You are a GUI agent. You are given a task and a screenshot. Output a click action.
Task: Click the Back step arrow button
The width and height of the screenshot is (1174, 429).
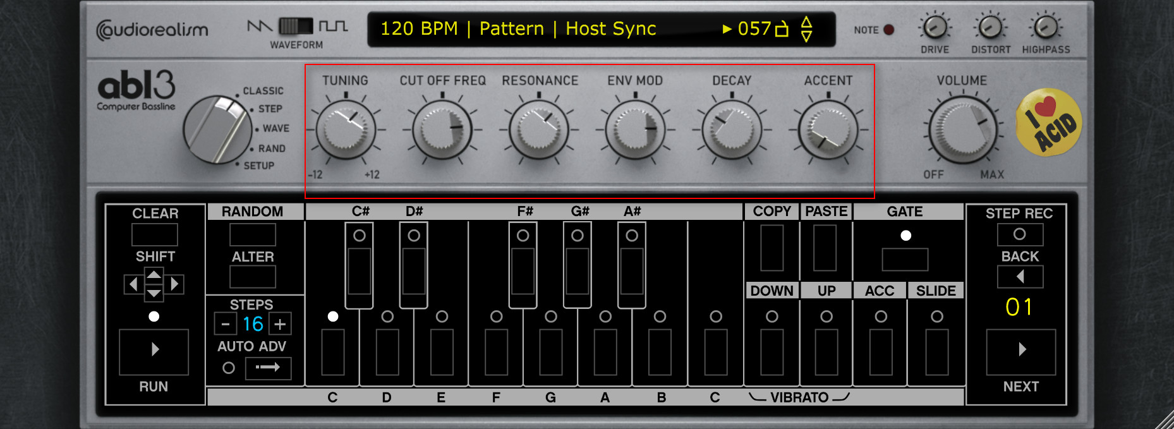(1020, 277)
